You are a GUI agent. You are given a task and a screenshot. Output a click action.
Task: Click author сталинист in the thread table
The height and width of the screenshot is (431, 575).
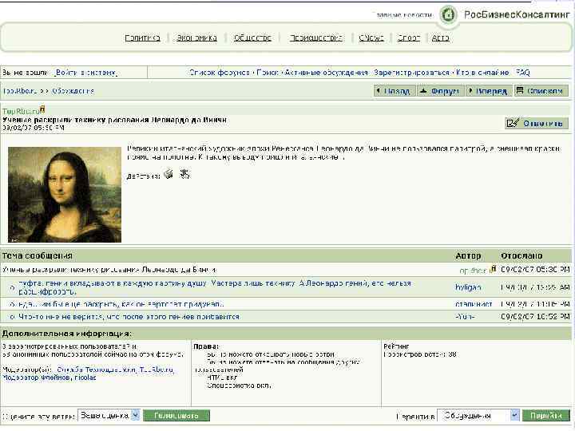pos(474,304)
